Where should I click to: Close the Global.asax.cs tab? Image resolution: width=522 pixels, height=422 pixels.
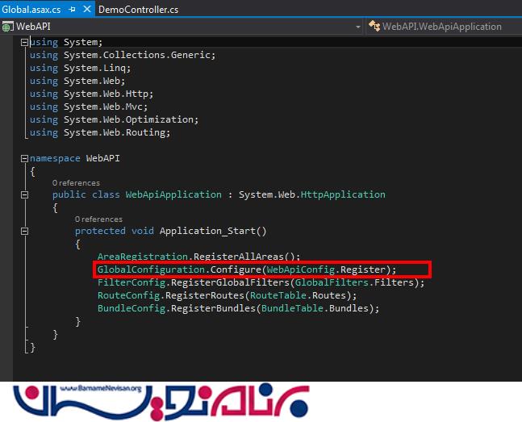point(87,9)
